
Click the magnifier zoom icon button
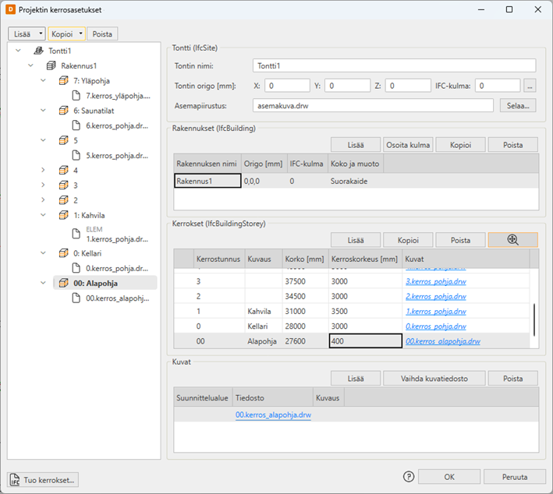pyautogui.click(x=512, y=240)
